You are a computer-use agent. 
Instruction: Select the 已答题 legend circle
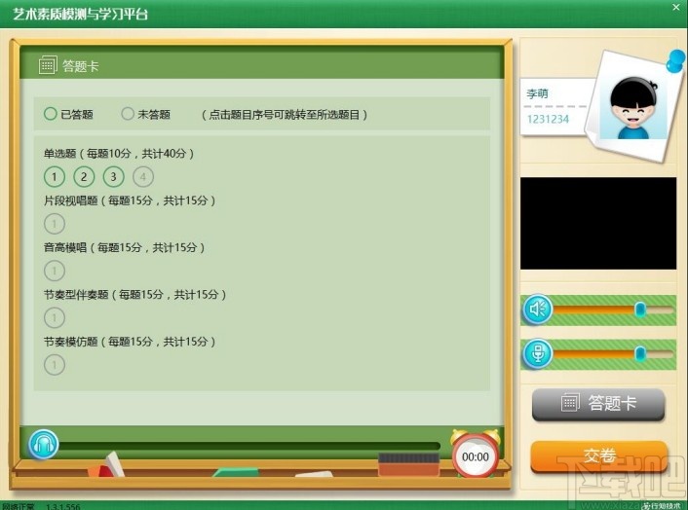click(x=51, y=114)
